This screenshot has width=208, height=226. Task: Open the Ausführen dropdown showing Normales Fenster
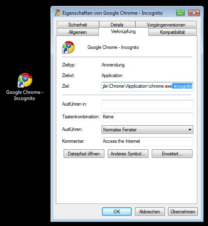pyautogui.click(x=147, y=130)
